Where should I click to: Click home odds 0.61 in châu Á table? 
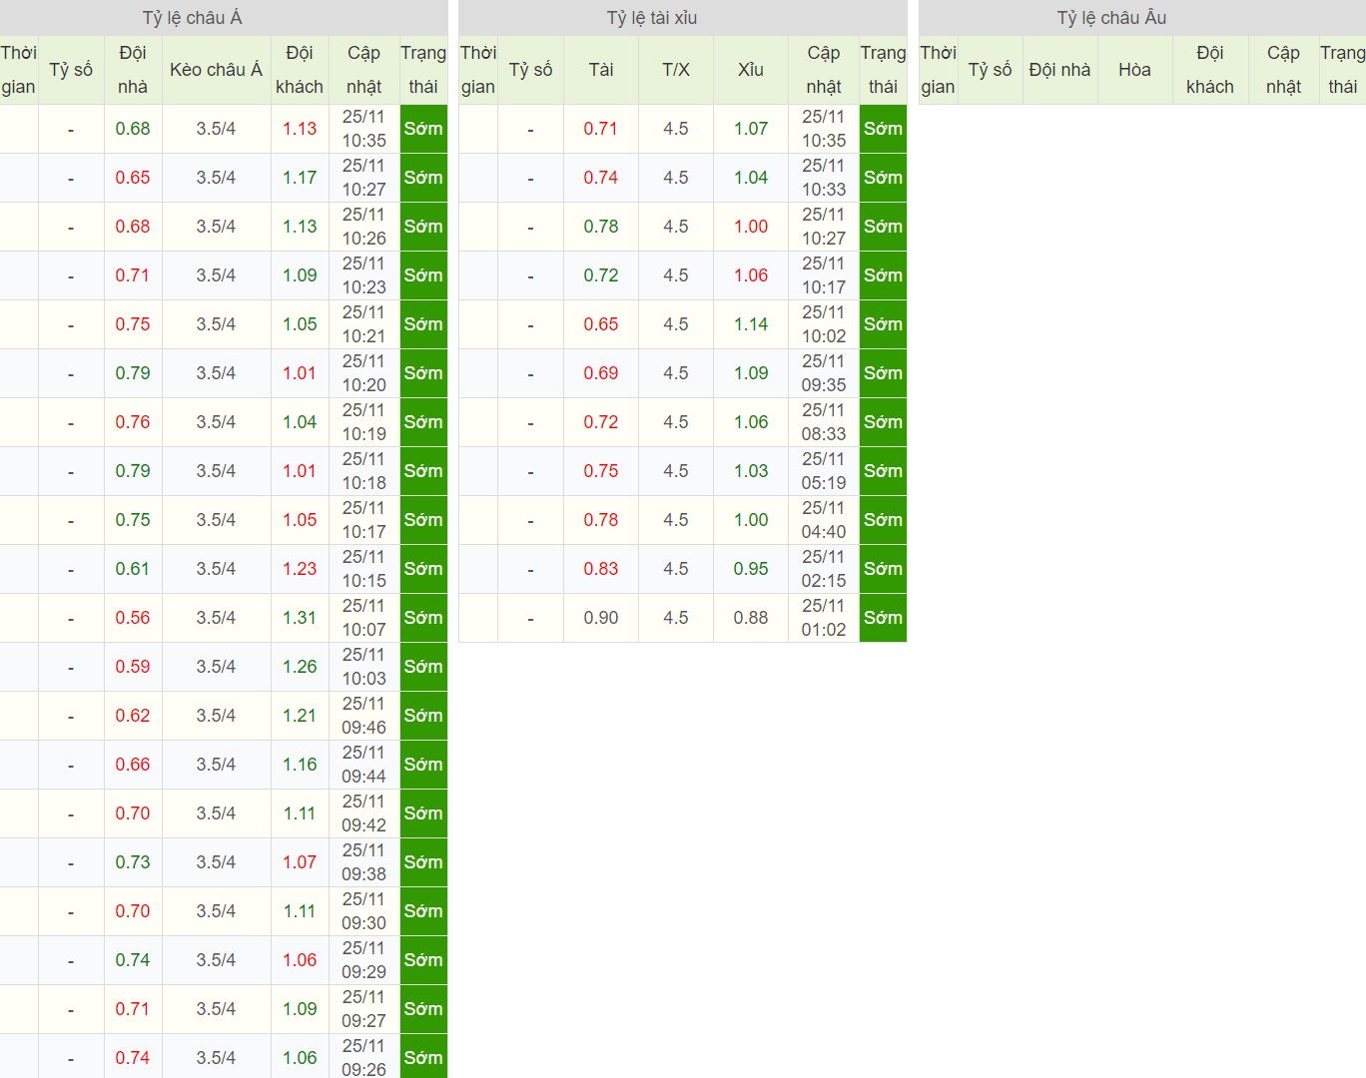coord(133,569)
